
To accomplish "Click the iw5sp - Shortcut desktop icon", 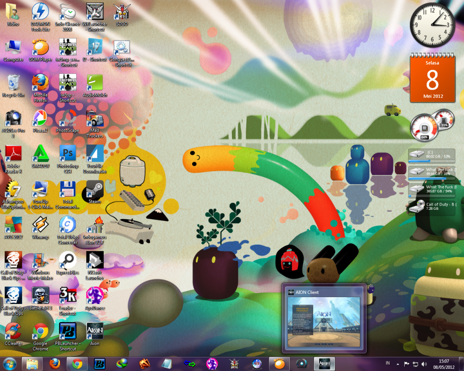I will [x=68, y=88].
